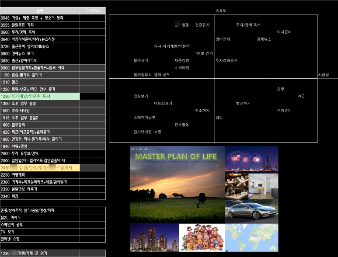Image resolution: width=338 pixels, height=257 pixels.
Task: Select the 1940 샤워+명상 cell
Action: tap(40, 146)
